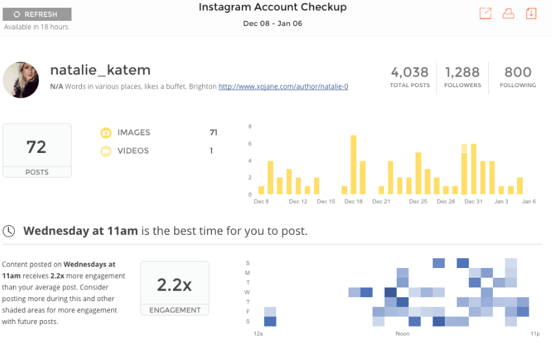Screen dimensions: 554x348
Task: Click the yellow Videos camcorder icon
Action: point(106,151)
